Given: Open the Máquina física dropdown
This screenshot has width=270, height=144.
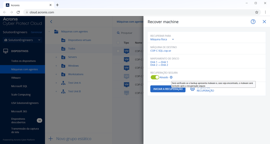Looking at the screenshot, I should coord(162,39).
